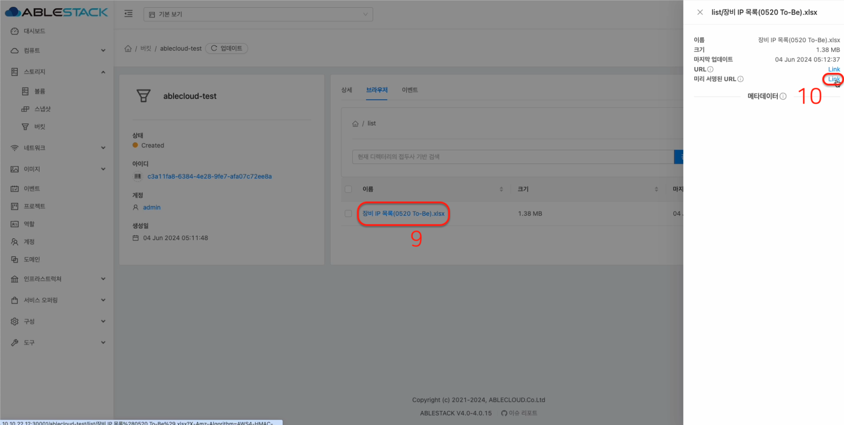Click the barcode icon beside bucket ID

coord(138,177)
